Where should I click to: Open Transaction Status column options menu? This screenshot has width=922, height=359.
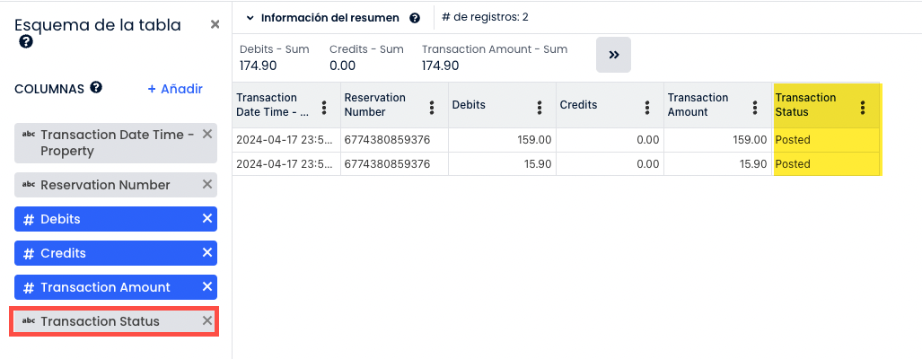click(x=863, y=107)
